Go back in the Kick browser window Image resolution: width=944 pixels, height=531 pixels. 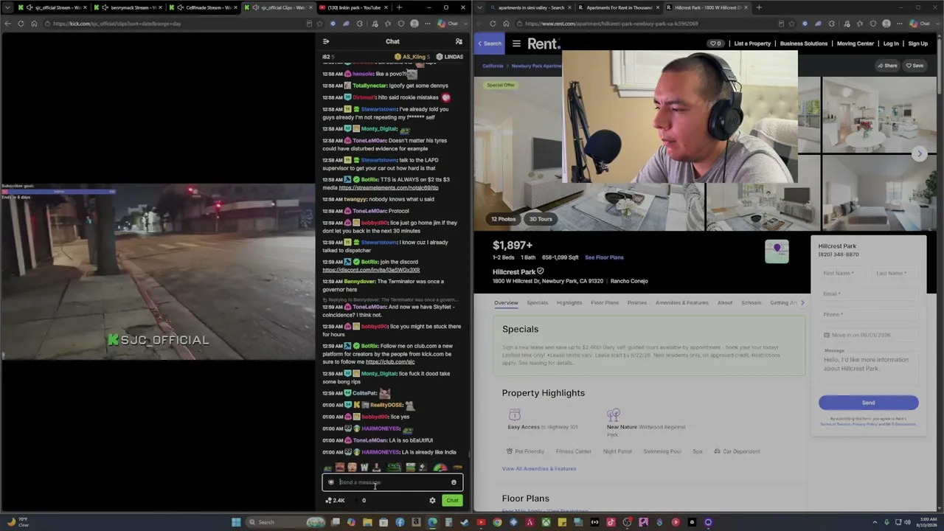click(7, 24)
